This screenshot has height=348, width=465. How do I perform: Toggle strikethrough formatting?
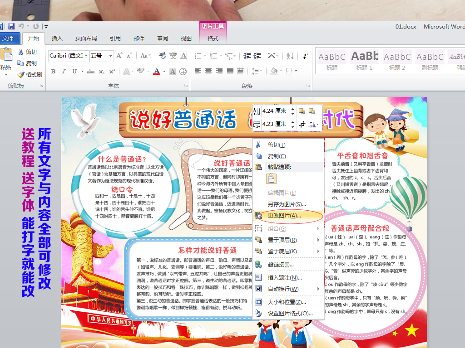91,71
